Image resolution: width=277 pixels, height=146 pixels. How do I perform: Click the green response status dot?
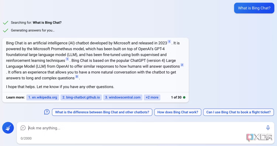pos(184,97)
